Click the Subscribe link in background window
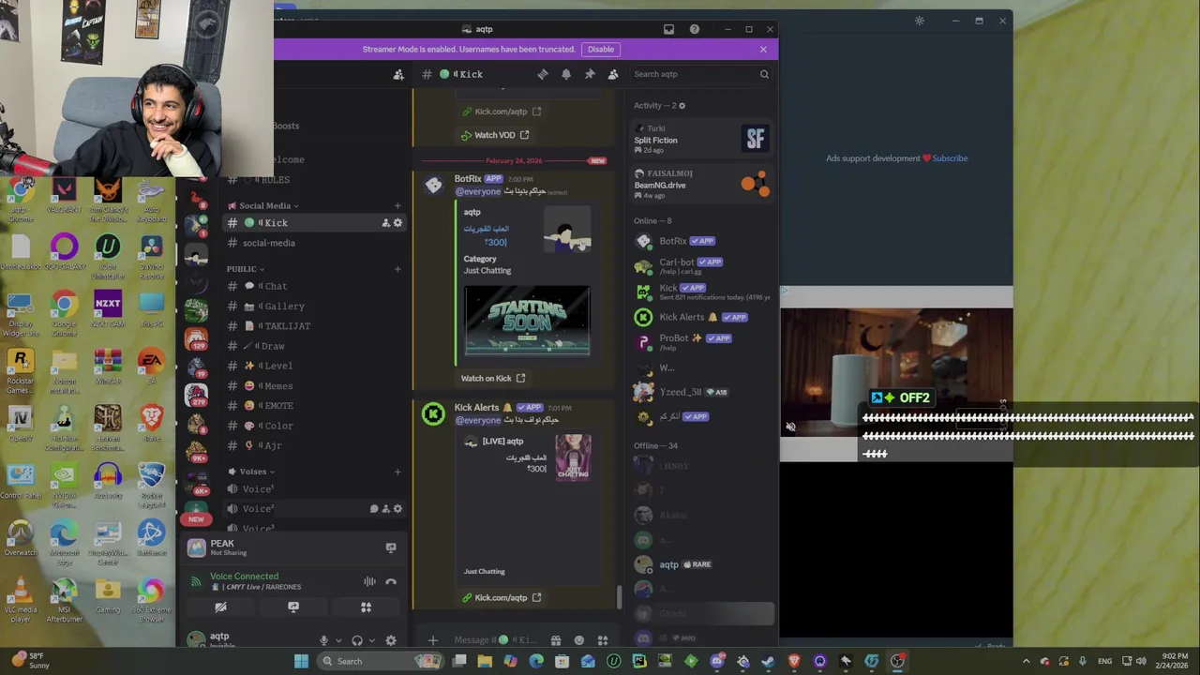Screen dimensions: 1200x675 click(950, 158)
